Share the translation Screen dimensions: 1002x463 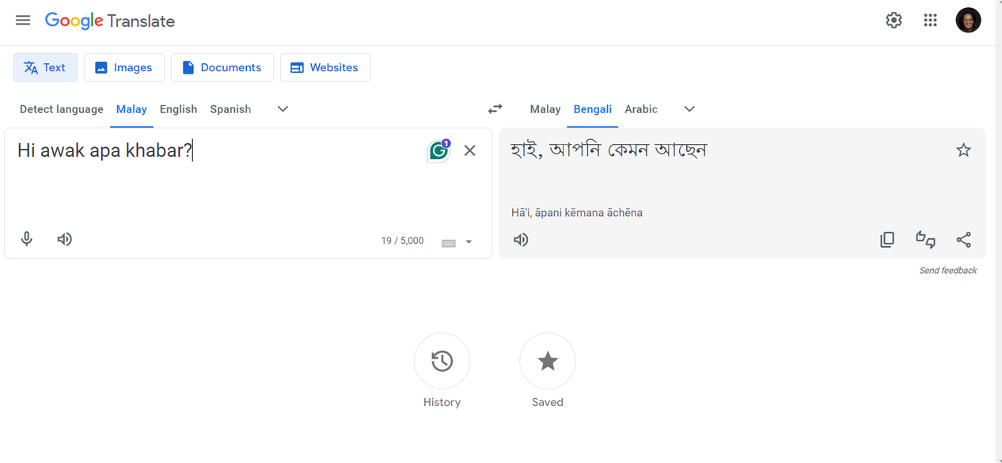tap(963, 240)
